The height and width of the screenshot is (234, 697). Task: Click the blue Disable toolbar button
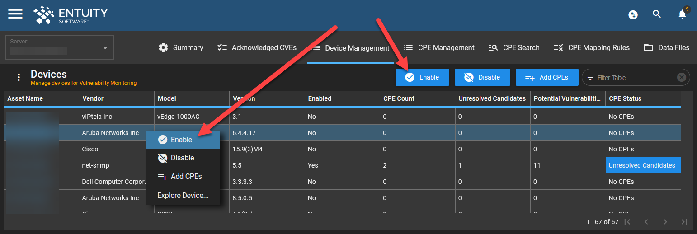point(482,77)
